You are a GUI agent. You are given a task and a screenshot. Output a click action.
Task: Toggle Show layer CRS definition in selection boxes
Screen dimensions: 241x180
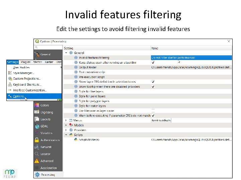coord(153,82)
